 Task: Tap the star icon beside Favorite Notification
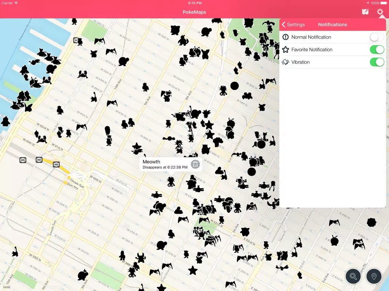pyautogui.click(x=286, y=50)
